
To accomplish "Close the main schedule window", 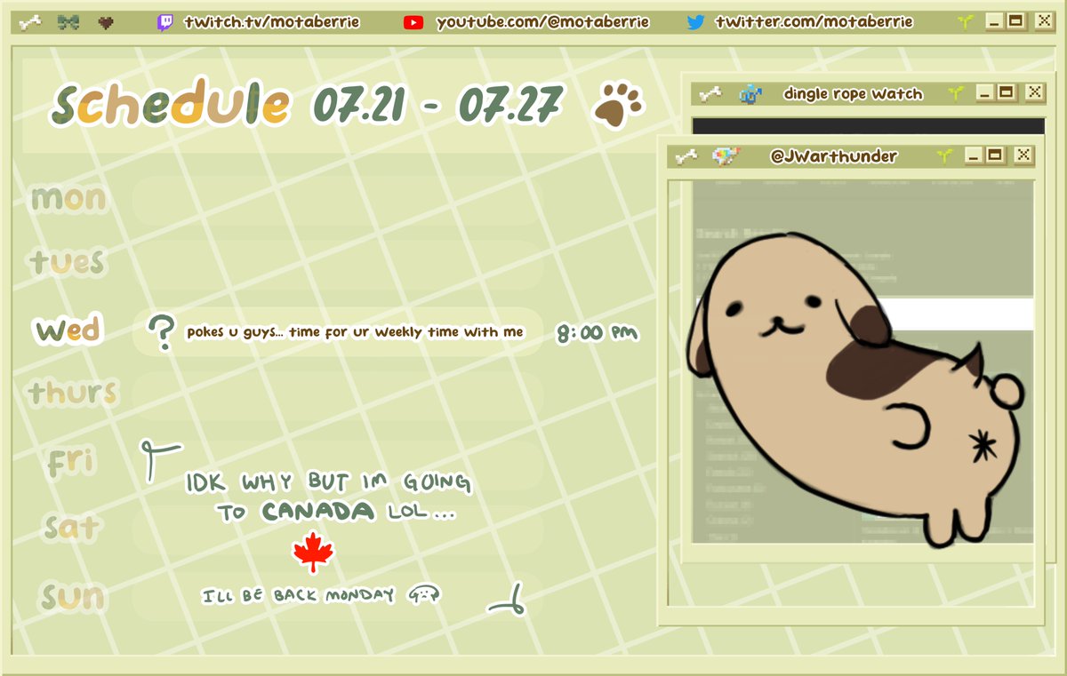I will 1044,21.
